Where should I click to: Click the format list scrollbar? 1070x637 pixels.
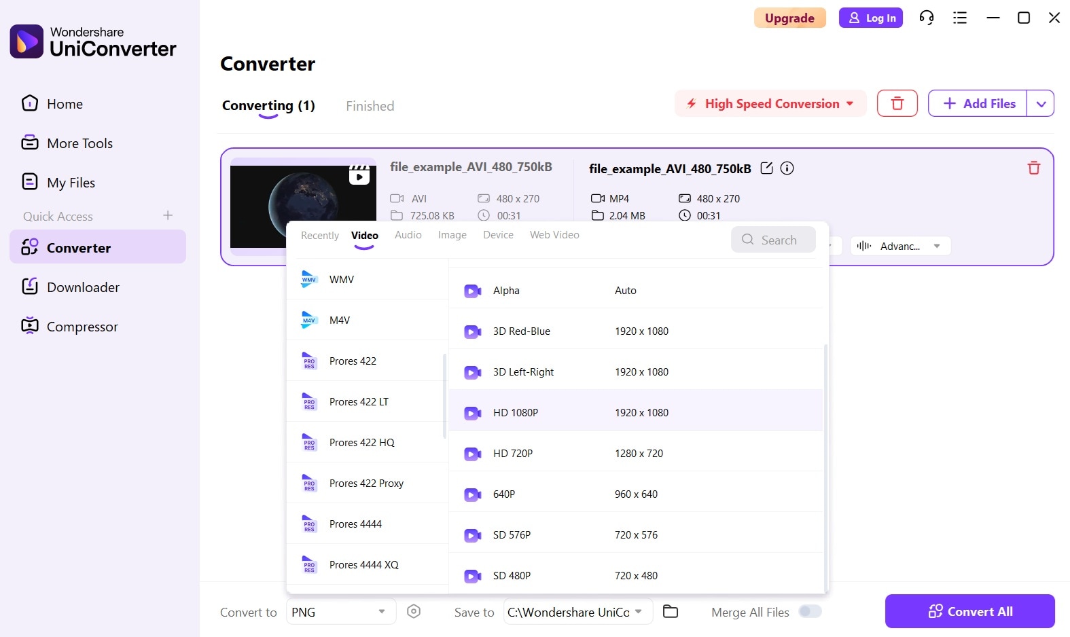pos(444,396)
